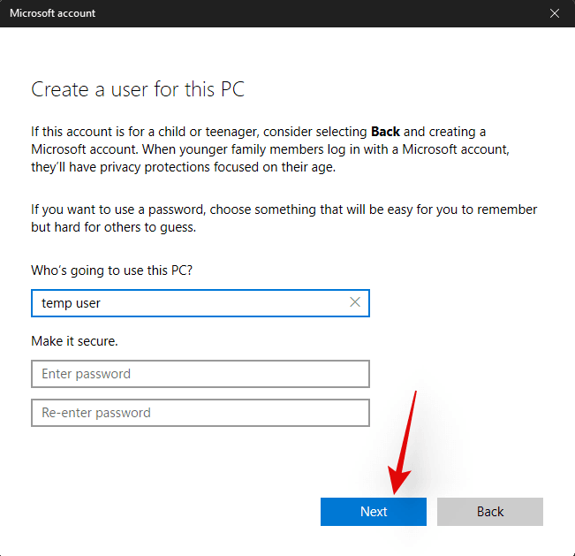Click the red arrow pointing at Next
The width and height of the screenshot is (575, 556).
(405, 442)
